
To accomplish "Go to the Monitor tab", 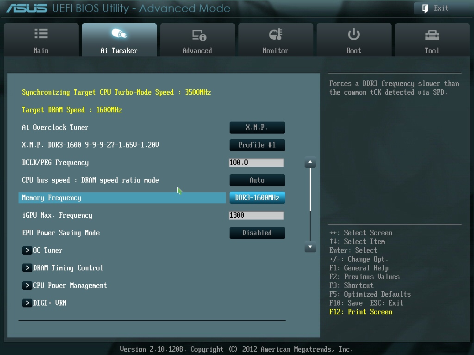I will (x=276, y=40).
